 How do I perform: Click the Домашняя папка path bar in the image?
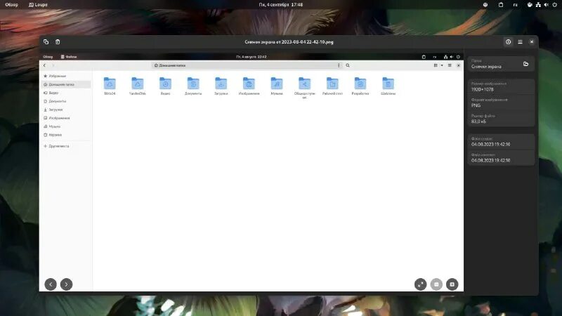247,65
